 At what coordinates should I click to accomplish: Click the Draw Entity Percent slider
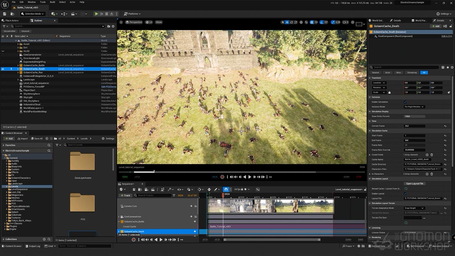point(414,116)
